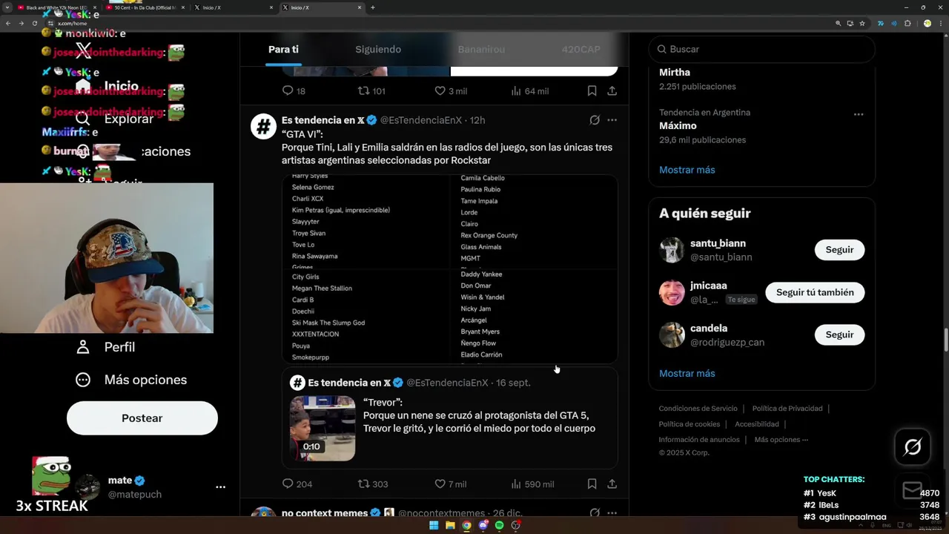Open more options on no context memes post

[612, 513]
